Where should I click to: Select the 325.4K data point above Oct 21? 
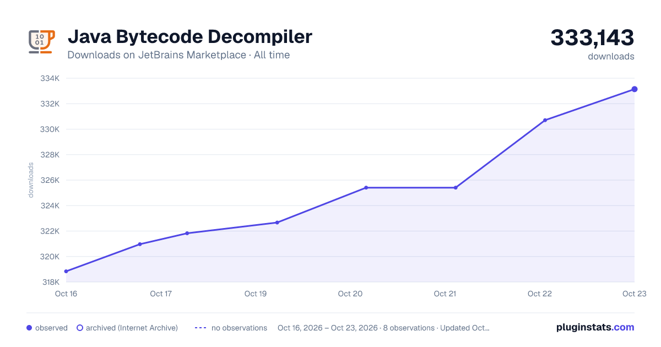click(456, 188)
